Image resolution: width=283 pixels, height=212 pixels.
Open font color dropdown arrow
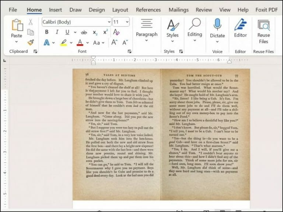(87, 43)
